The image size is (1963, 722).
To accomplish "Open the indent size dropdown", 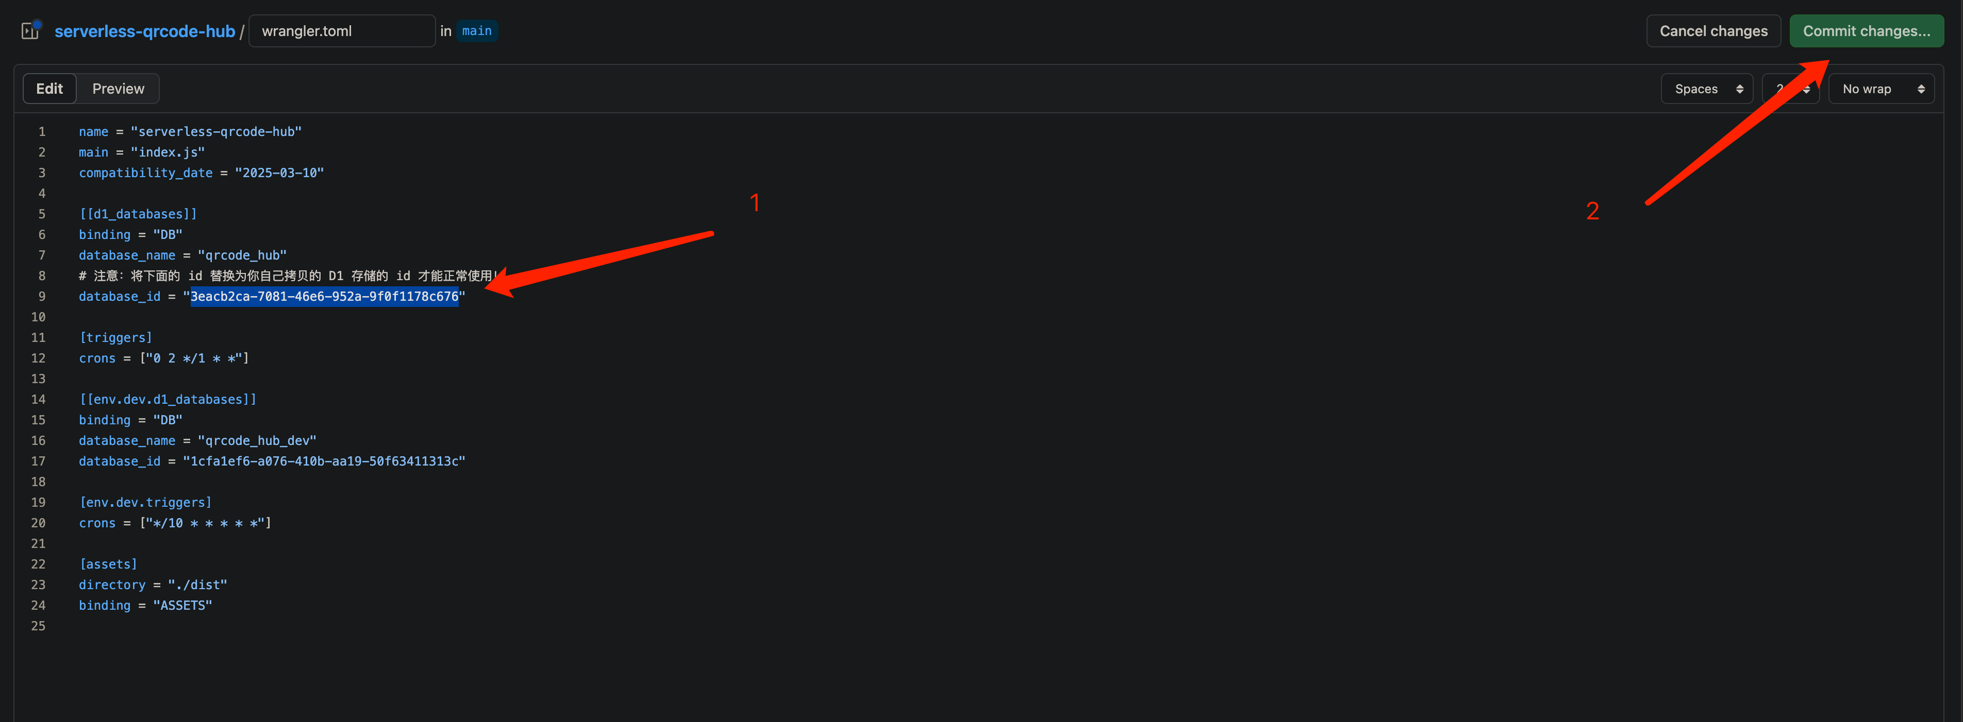I will [x=1791, y=89].
